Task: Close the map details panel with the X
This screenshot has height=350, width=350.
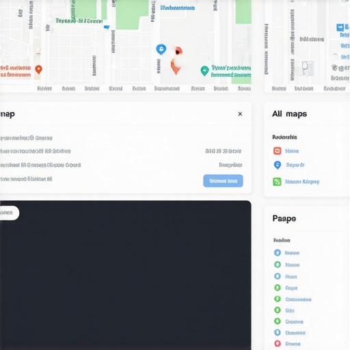Action: (240, 114)
